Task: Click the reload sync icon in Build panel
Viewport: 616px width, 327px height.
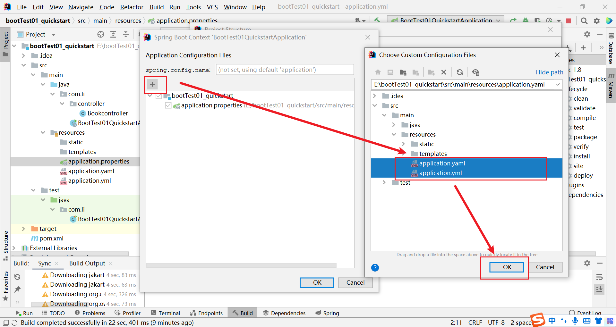Action: [x=18, y=277]
